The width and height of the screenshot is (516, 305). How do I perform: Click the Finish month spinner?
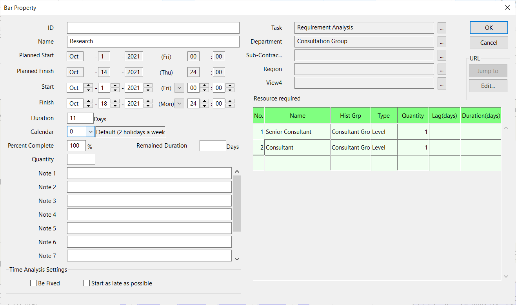coord(88,104)
